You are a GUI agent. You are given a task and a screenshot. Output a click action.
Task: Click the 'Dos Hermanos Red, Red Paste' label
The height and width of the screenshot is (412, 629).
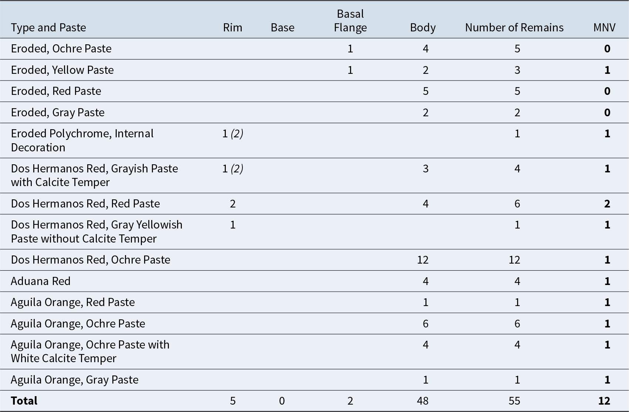tap(85, 204)
